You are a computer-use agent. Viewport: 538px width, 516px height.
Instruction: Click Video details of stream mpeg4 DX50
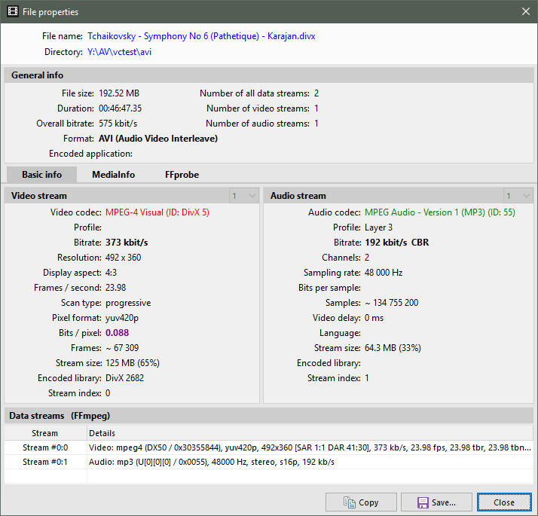(x=310, y=447)
